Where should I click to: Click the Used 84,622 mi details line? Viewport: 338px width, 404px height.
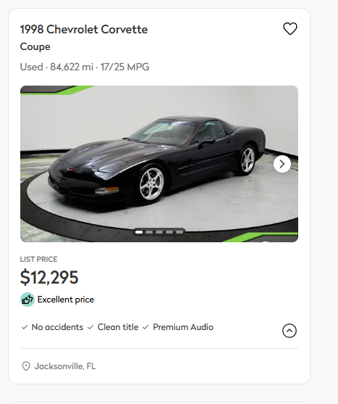tap(85, 67)
